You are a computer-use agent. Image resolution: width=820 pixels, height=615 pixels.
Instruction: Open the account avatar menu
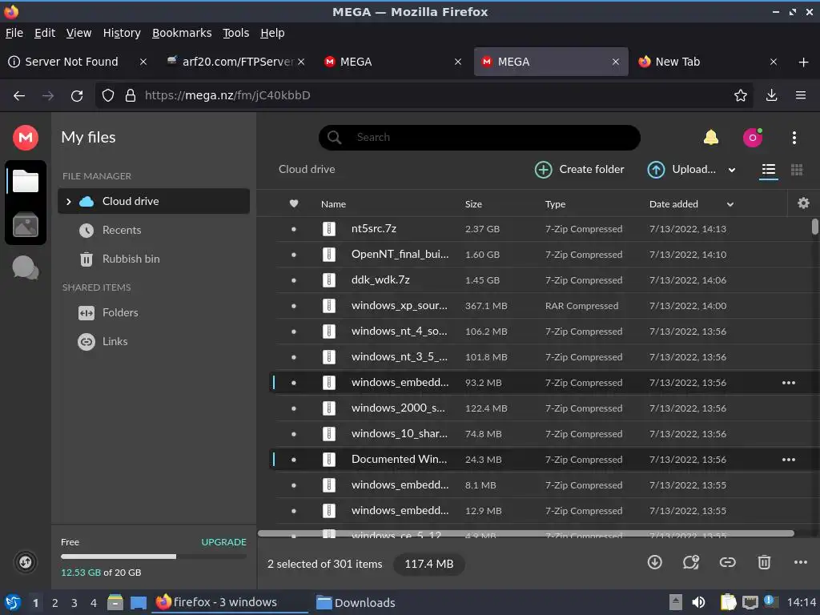(753, 138)
